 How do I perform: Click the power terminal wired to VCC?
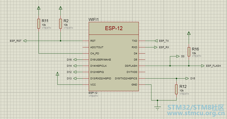(x=58, y=74)
